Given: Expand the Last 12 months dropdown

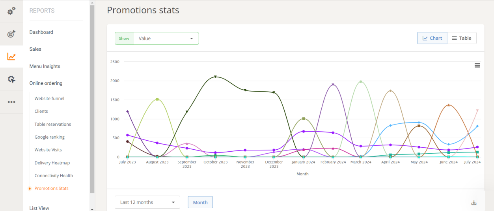Looking at the screenshot, I should [x=147, y=202].
